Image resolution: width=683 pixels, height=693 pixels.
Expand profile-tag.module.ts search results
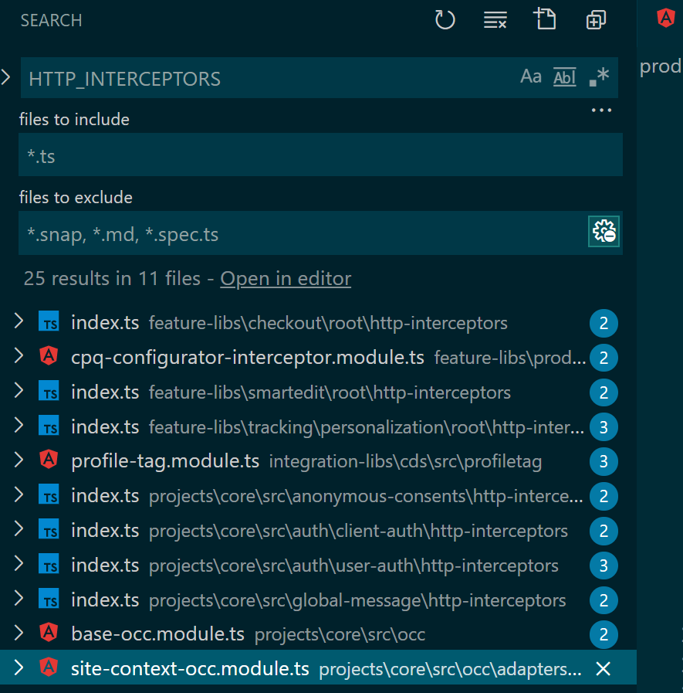point(19,460)
